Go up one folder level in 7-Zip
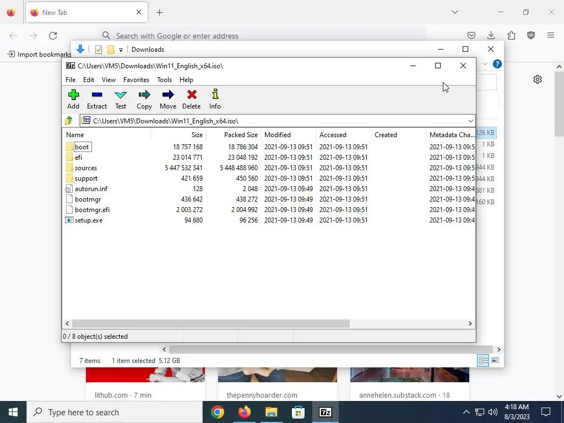This screenshot has height=423, width=564. [69, 121]
